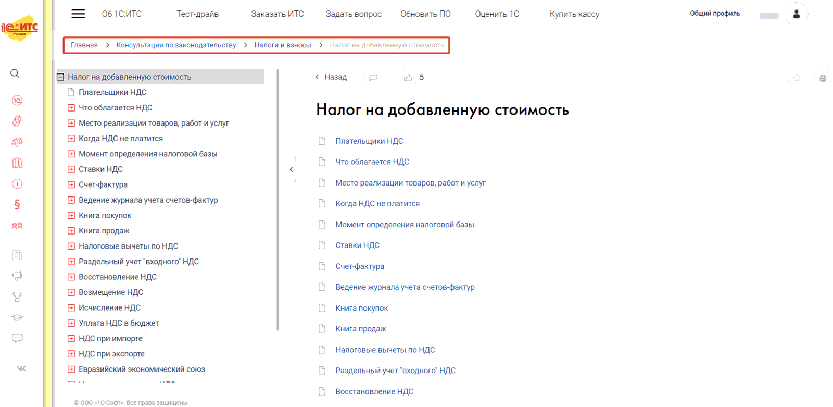Collapse the navigation tree panel arrow
This screenshot has height=407, width=833.
291,169
